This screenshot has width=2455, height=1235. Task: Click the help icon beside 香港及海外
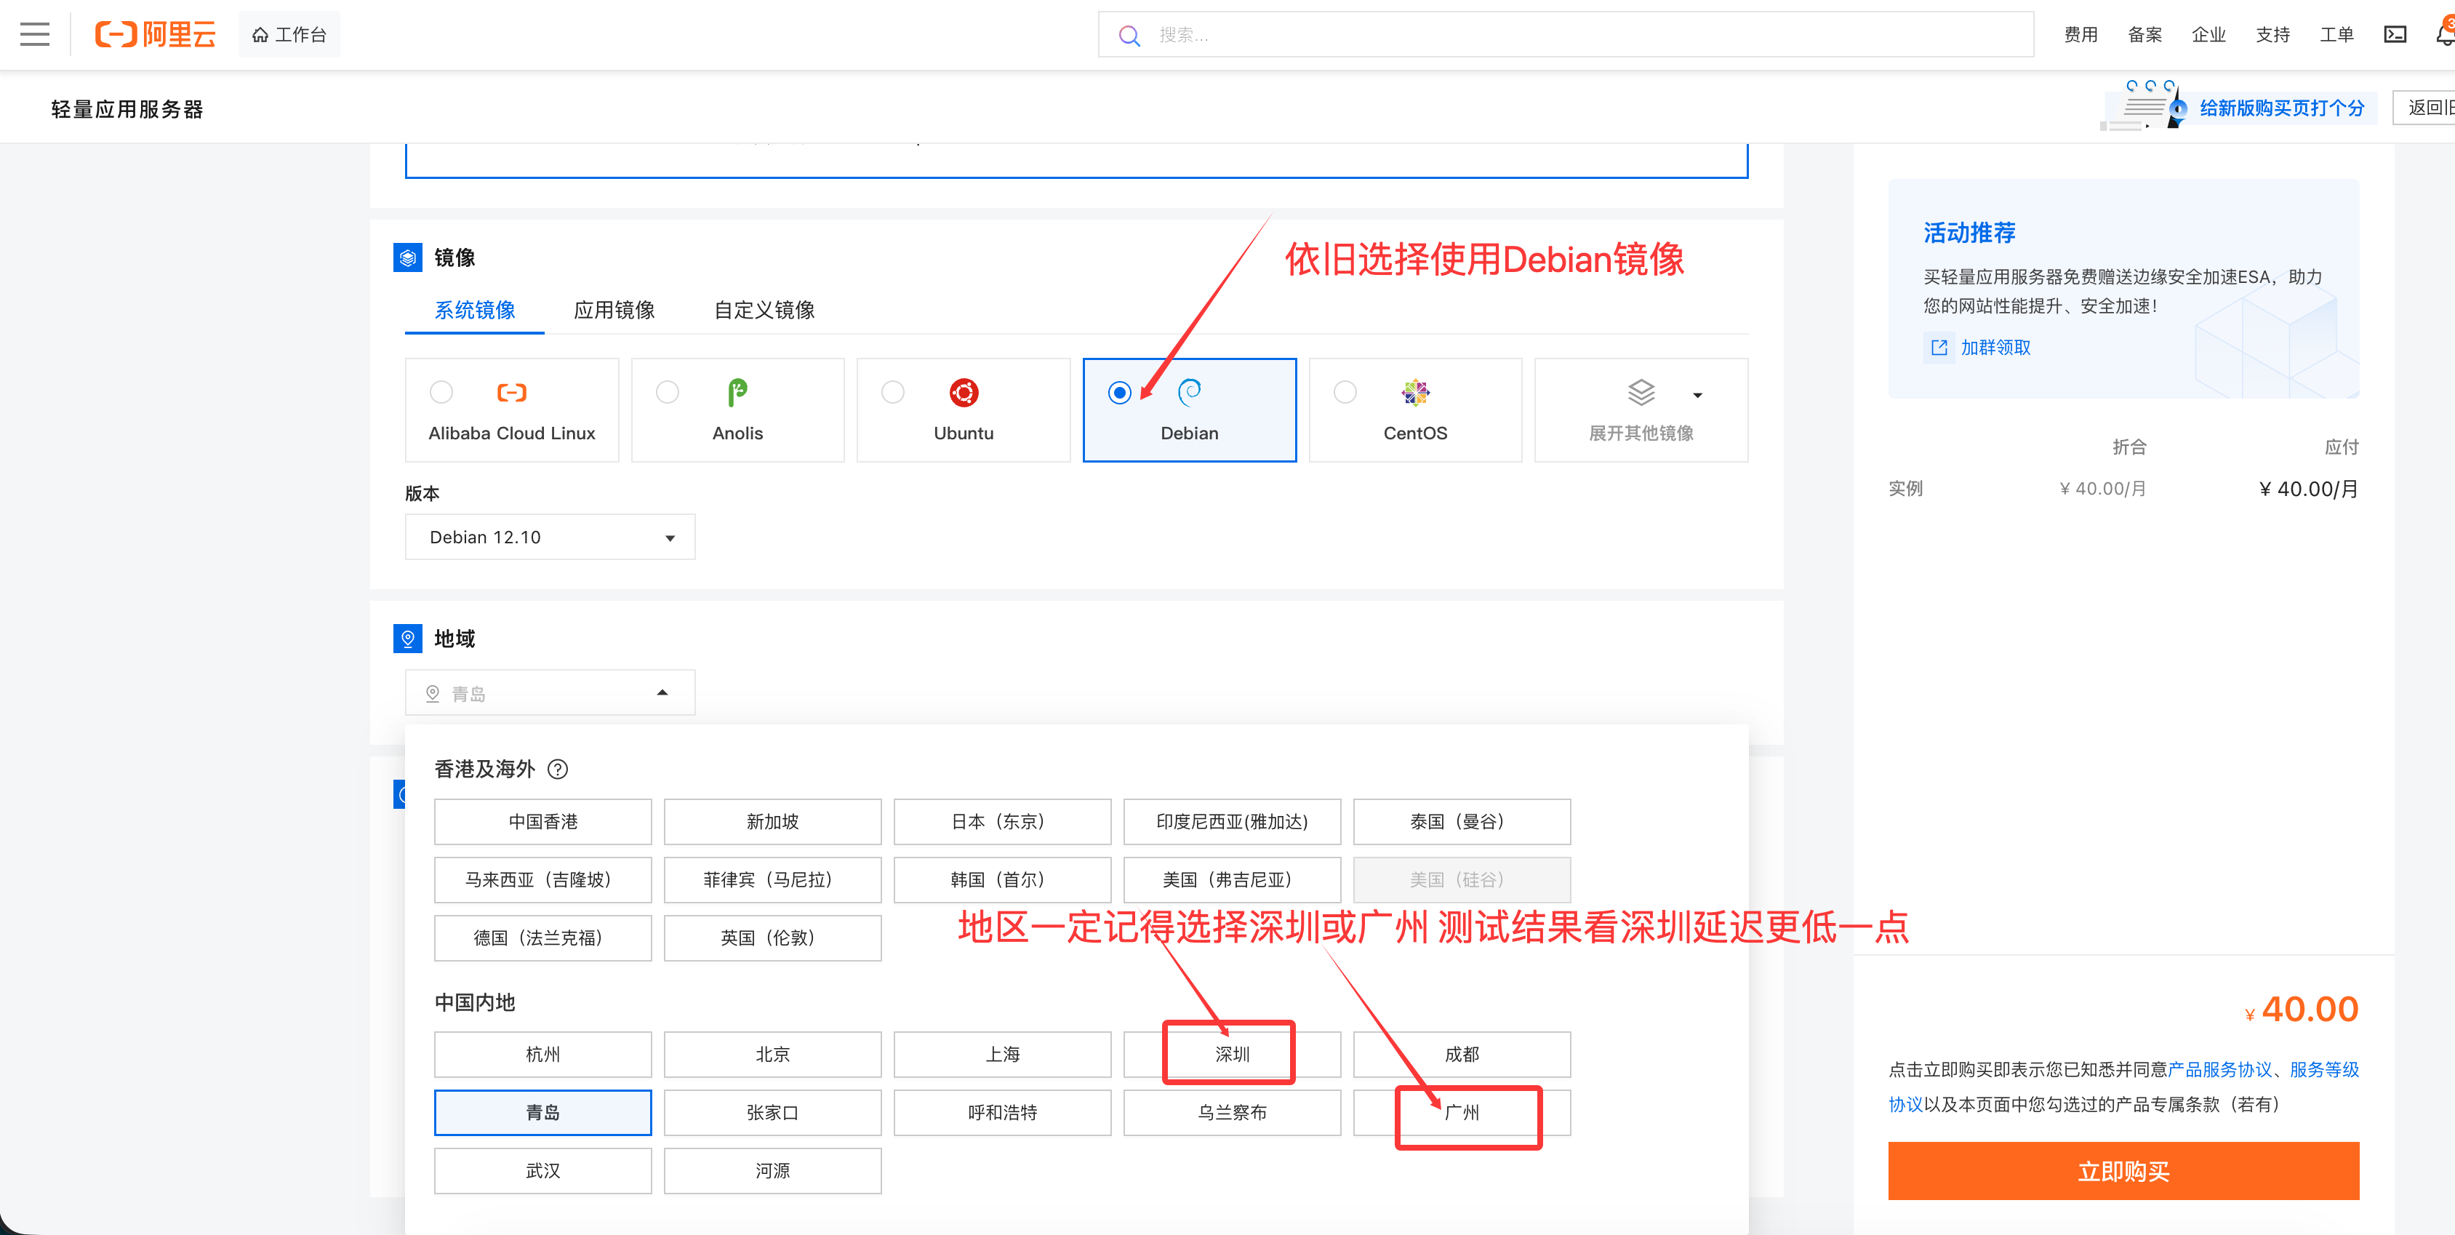[x=558, y=769]
